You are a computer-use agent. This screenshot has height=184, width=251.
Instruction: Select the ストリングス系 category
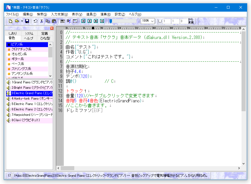tap(27, 69)
